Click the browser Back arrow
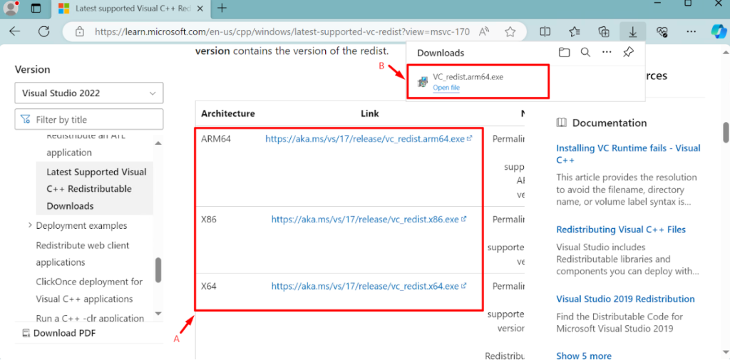 (x=15, y=31)
